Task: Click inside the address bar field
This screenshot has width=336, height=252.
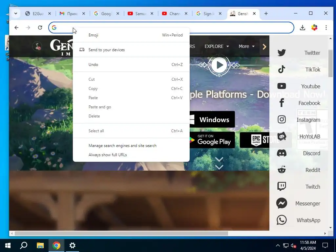Action: (x=171, y=28)
